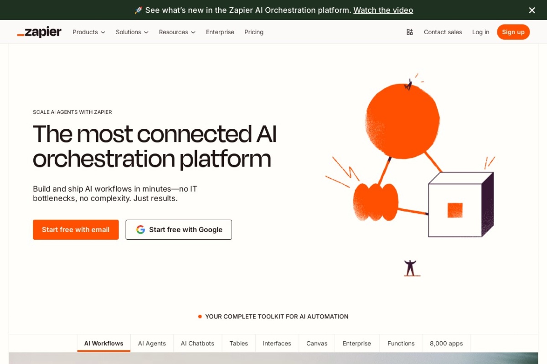View the 8,000 apps tab
The height and width of the screenshot is (364, 547).
(446, 343)
